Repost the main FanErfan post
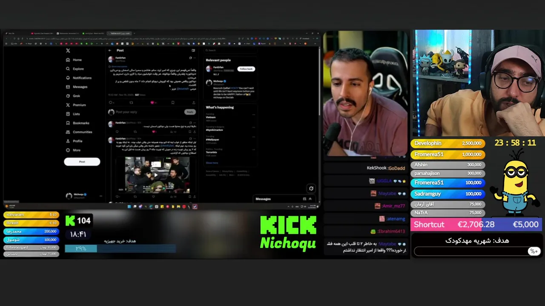545x306 pixels. click(x=131, y=102)
